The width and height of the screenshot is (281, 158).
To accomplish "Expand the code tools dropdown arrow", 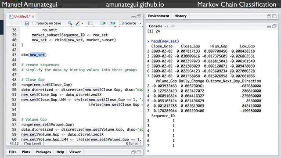I will (82, 23).
